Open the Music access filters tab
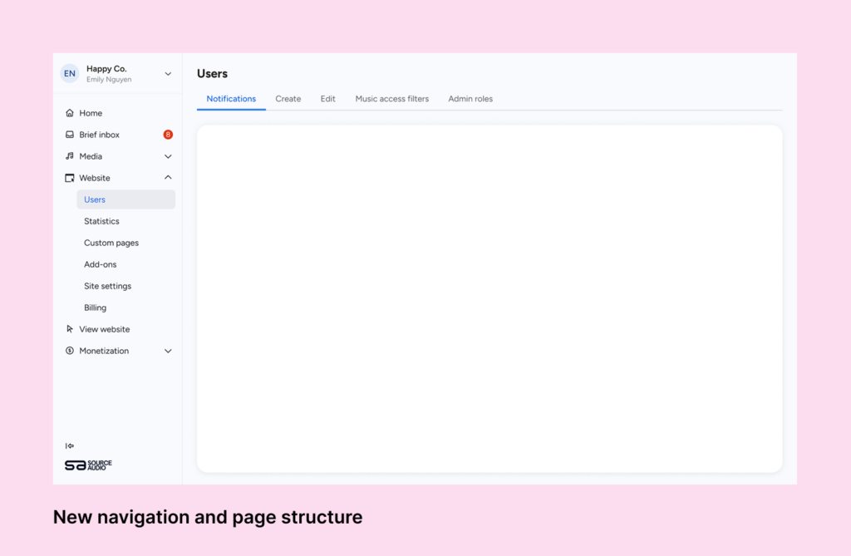The height and width of the screenshot is (556, 851). pos(392,99)
